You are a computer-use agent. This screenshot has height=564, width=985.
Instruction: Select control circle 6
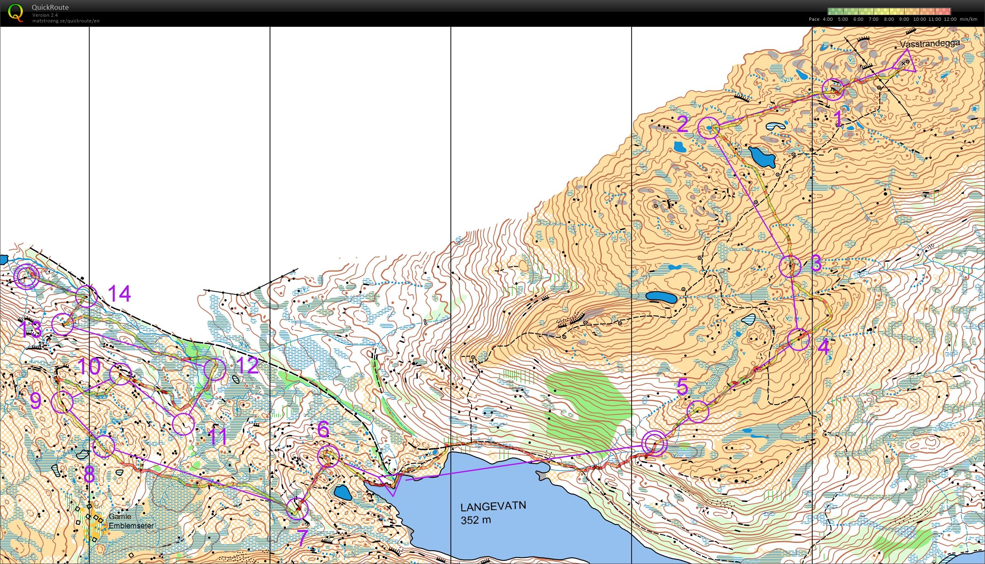[328, 456]
